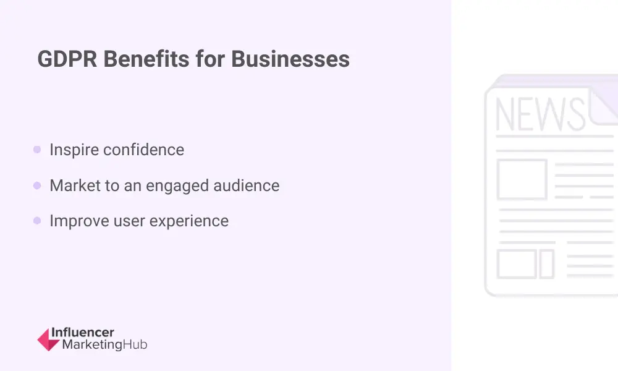Click the full-width lines in the newspaper's middle

coord(555,221)
